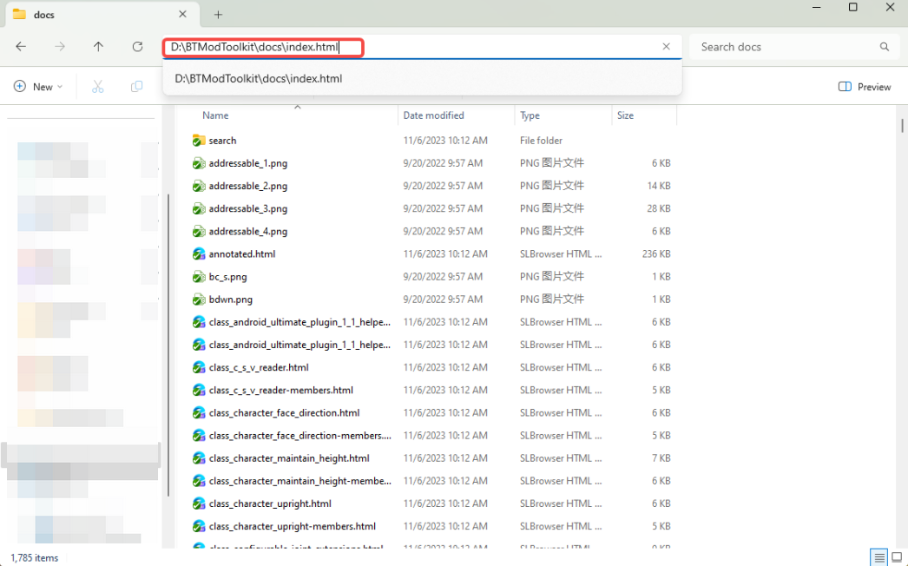Click the bc_s.png file icon
This screenshot has width=908, height=566.
(x=199, y=276)
